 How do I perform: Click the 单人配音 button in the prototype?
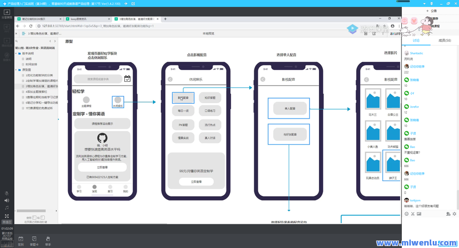coord(290,108)
